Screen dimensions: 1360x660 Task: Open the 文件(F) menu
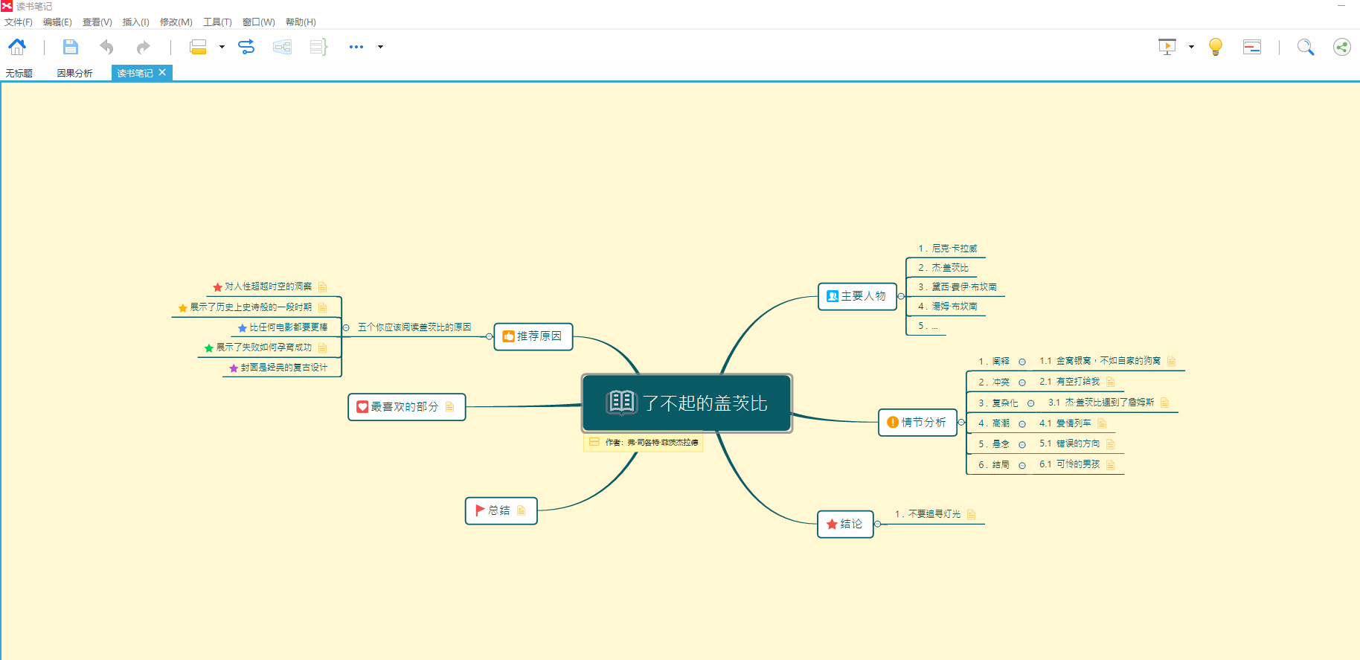(19, 22)
